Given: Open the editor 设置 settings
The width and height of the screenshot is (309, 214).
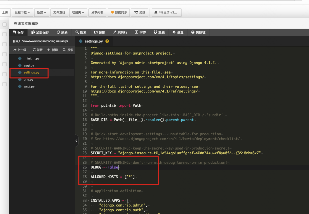Looking at the screenshot, I should 178,32.
